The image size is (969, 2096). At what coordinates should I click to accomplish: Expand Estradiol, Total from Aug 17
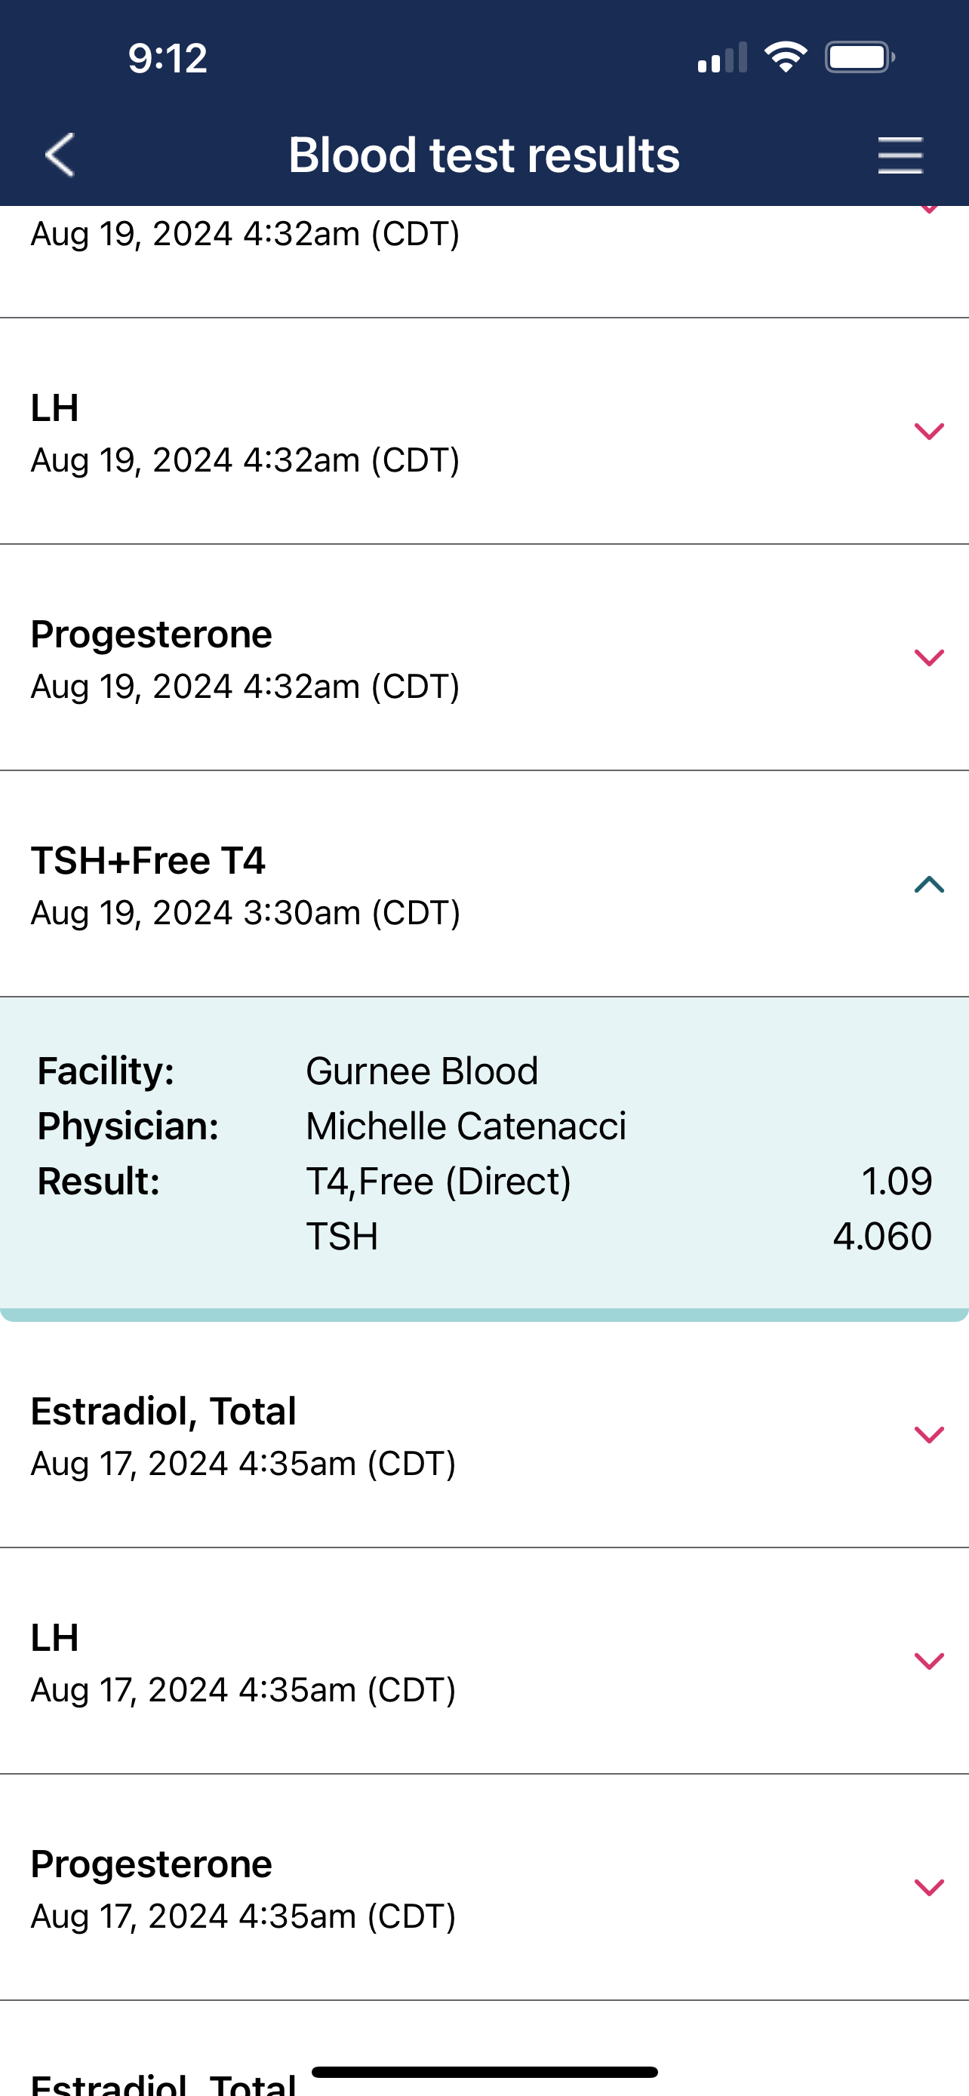coord(928,1434)
